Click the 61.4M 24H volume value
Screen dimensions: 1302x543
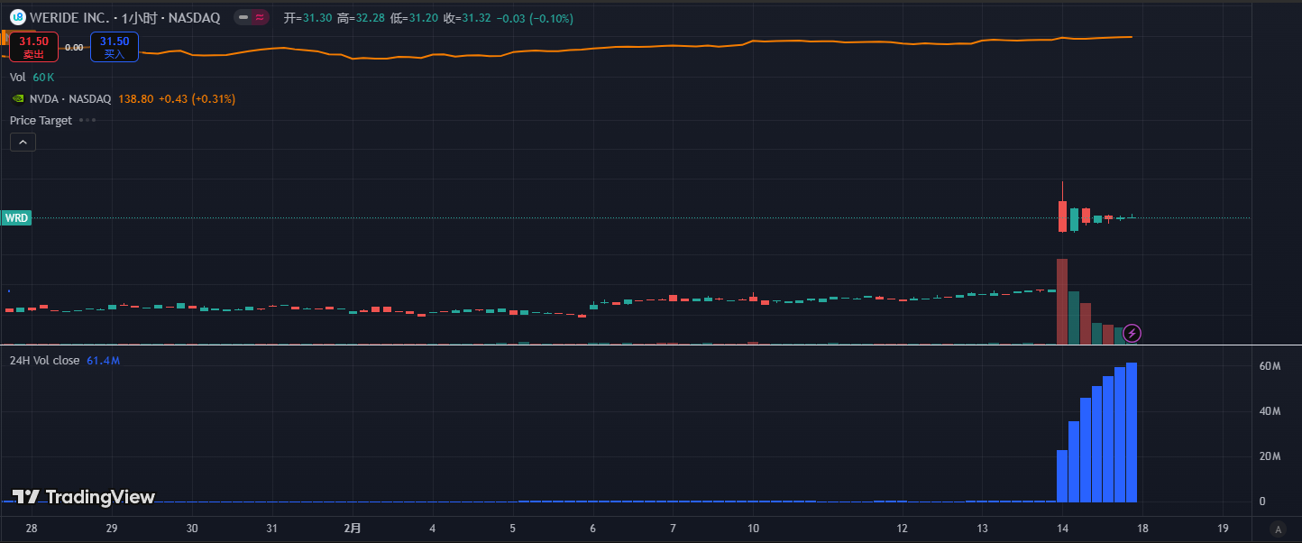coord(103,360)
